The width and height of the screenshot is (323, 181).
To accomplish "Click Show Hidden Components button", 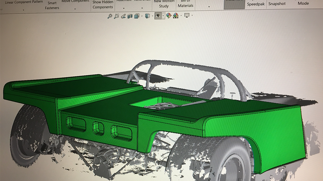I will pos(103,5).
